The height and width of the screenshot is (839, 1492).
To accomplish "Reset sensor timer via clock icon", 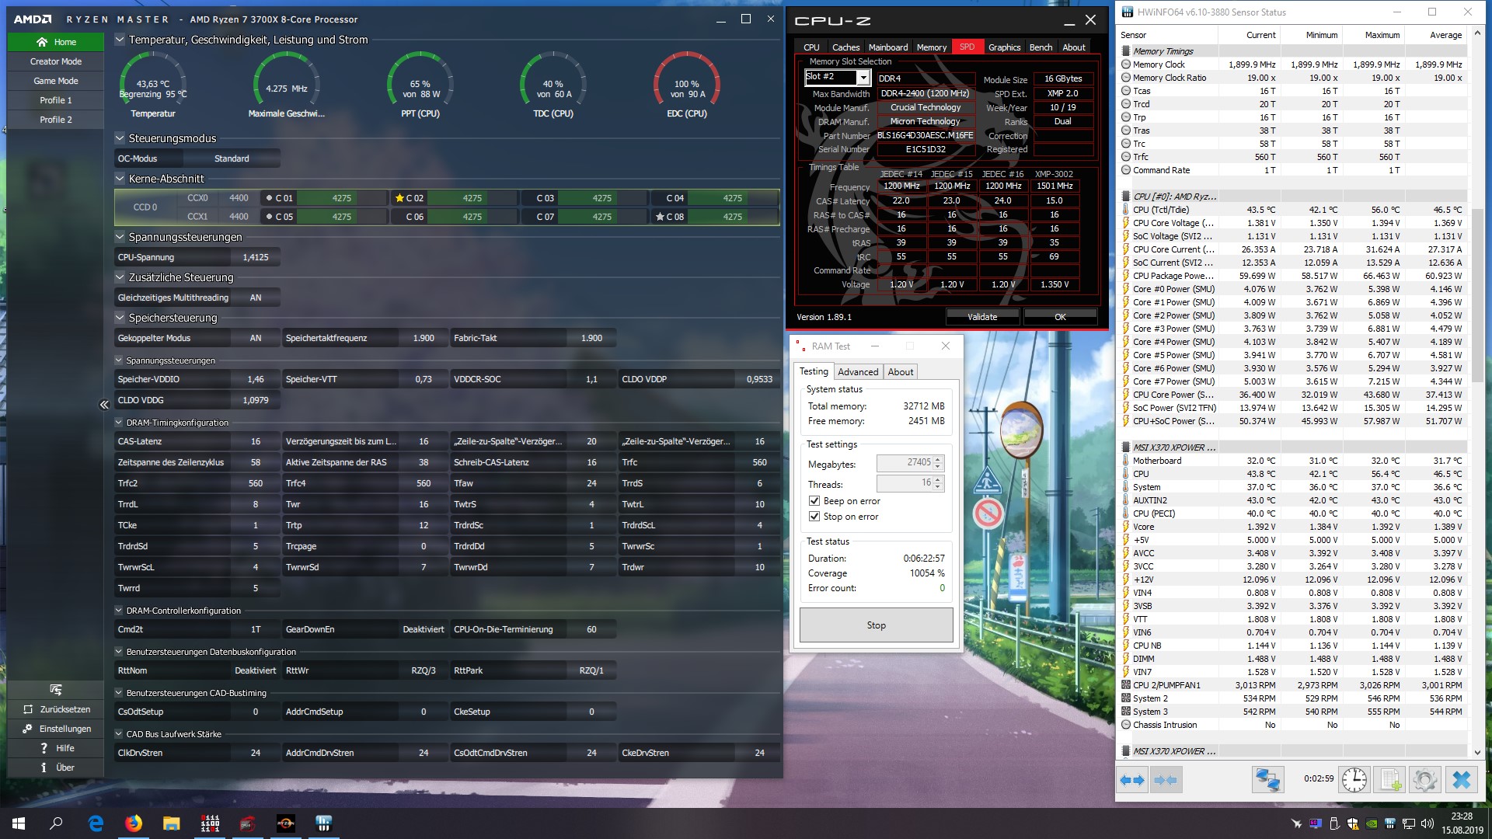I will click(1354, 780).
